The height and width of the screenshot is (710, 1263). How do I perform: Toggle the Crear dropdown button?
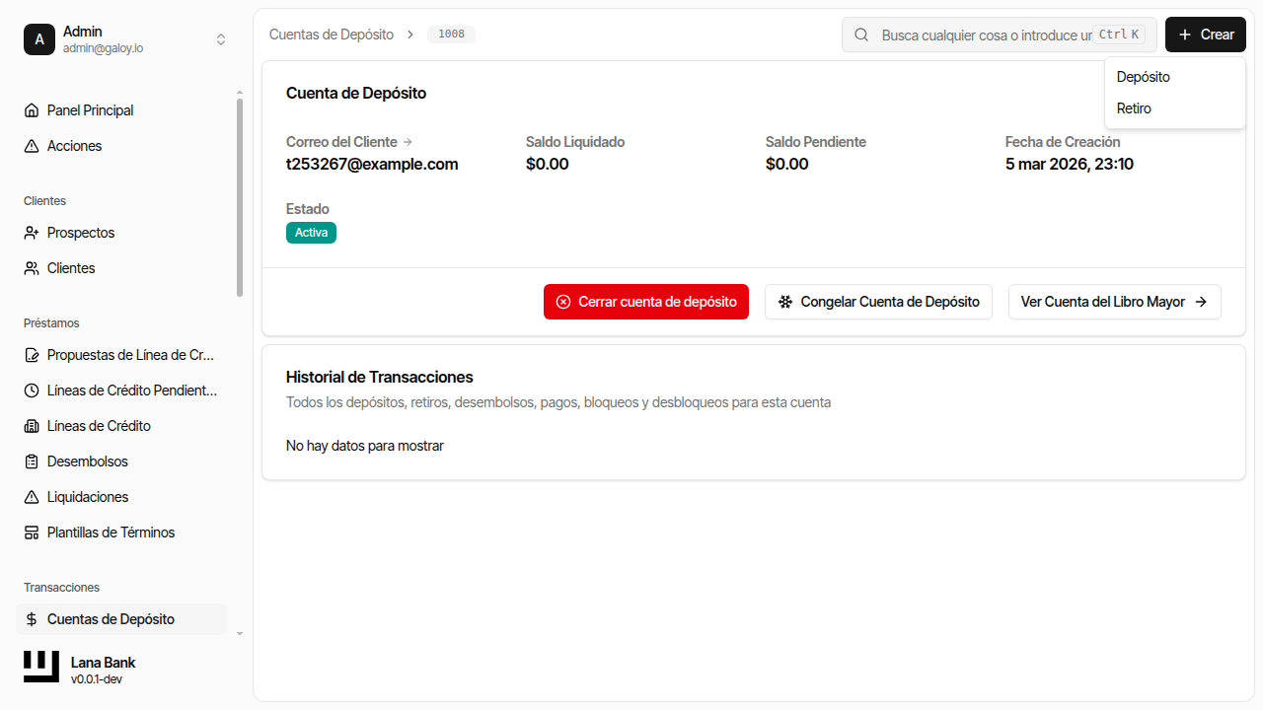[1205, 35]
